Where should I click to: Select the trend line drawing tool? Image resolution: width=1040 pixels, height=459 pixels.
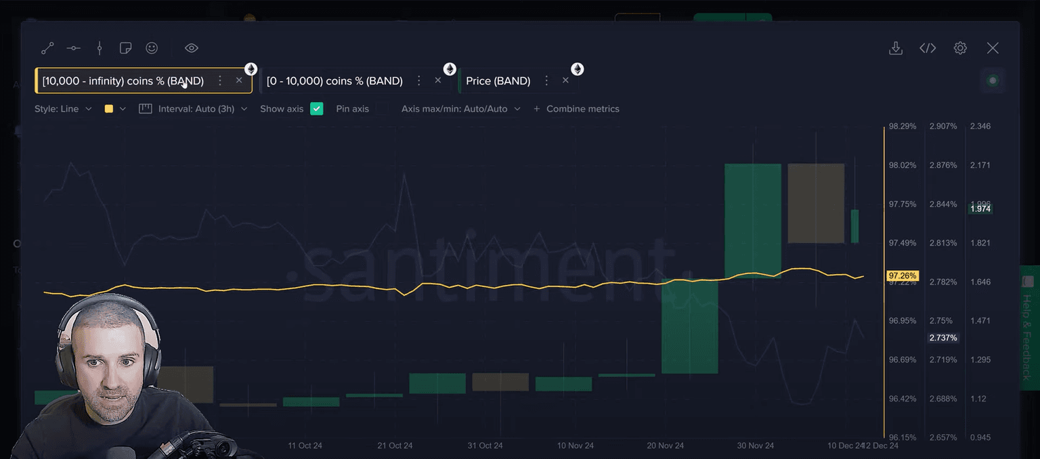47,48
